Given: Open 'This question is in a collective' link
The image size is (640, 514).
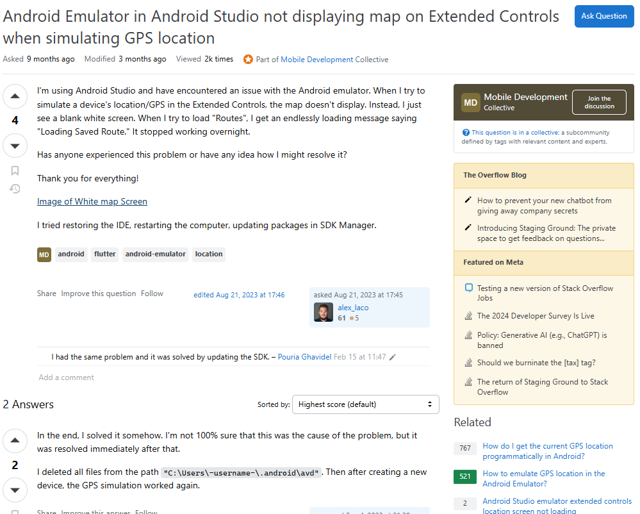Looking at the screenshot, I should (x=516, y=132).
